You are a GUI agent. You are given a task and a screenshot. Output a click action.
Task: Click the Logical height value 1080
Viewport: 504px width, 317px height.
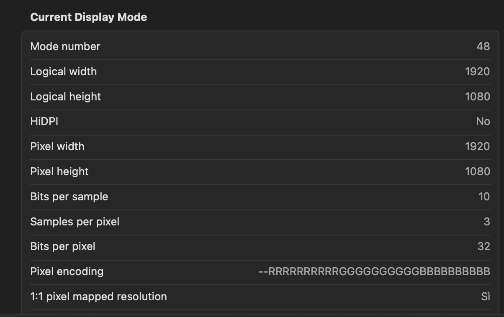point(477,97)
